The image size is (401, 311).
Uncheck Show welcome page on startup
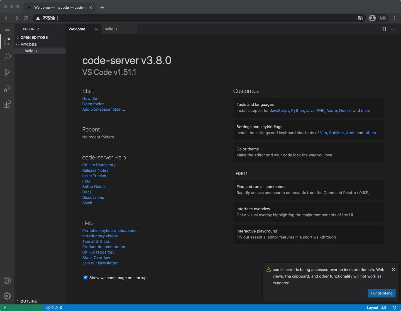click(85, 277)
